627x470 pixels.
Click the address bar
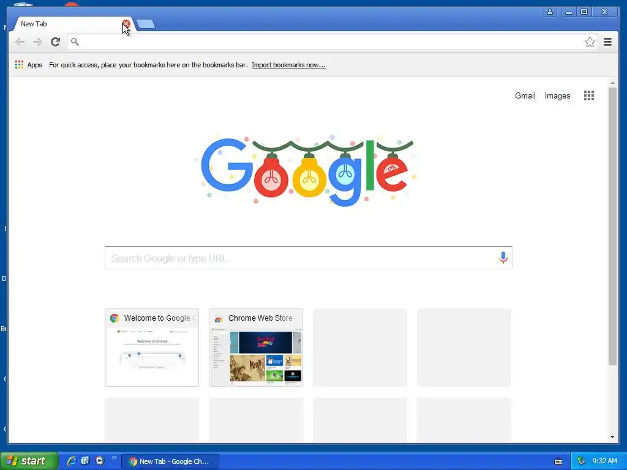[x=332, y=42]
